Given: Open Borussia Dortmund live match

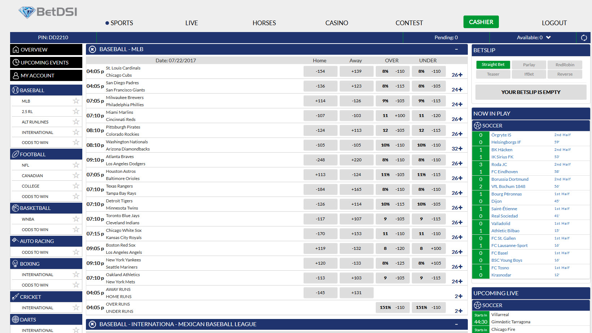Looking at the screenshot, I should click(510, 179).
